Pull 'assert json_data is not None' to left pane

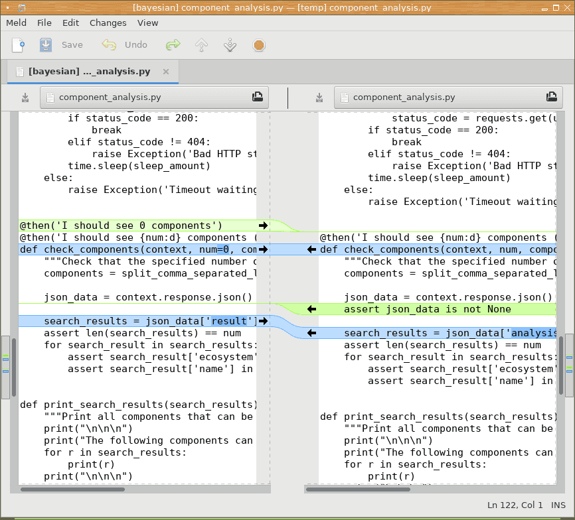311,309
